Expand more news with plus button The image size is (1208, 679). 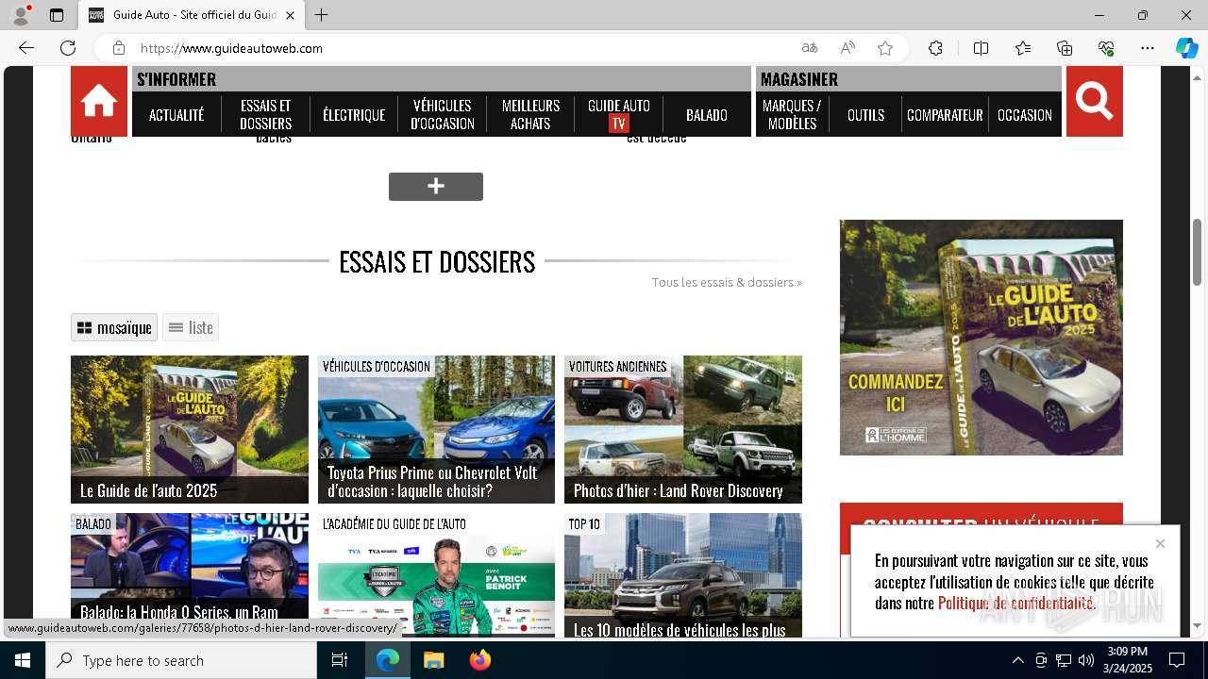(436, 187)
